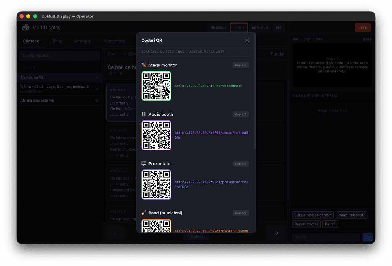392x266 pixels.
Task: Send quick message Repeți strofa?
Action: tap(306, 224)
